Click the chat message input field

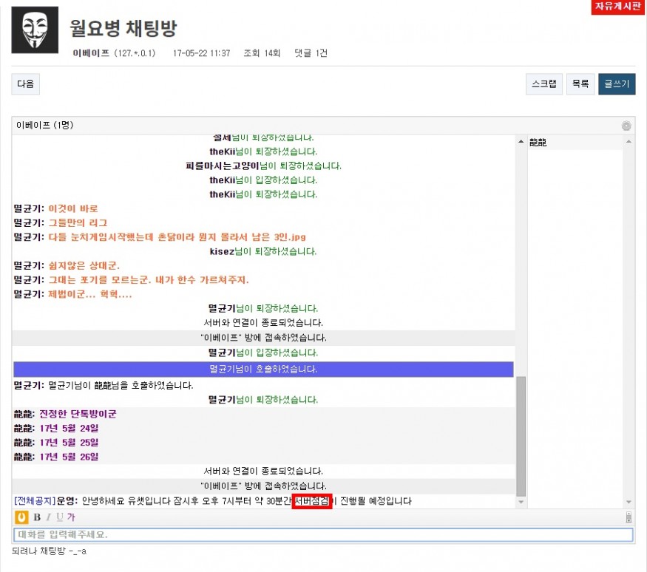click(x=323, y=534)
